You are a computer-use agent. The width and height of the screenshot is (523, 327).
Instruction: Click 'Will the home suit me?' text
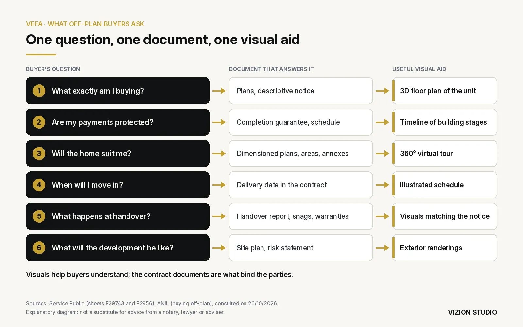[x=92, y=153]
